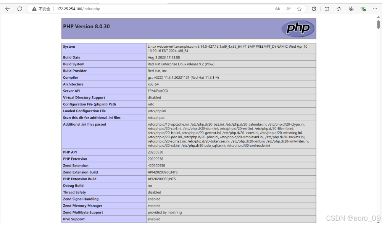Viewport: 382px width, 225px height.
Task: Click the read aloud icon
Action: tap(288, 9)
